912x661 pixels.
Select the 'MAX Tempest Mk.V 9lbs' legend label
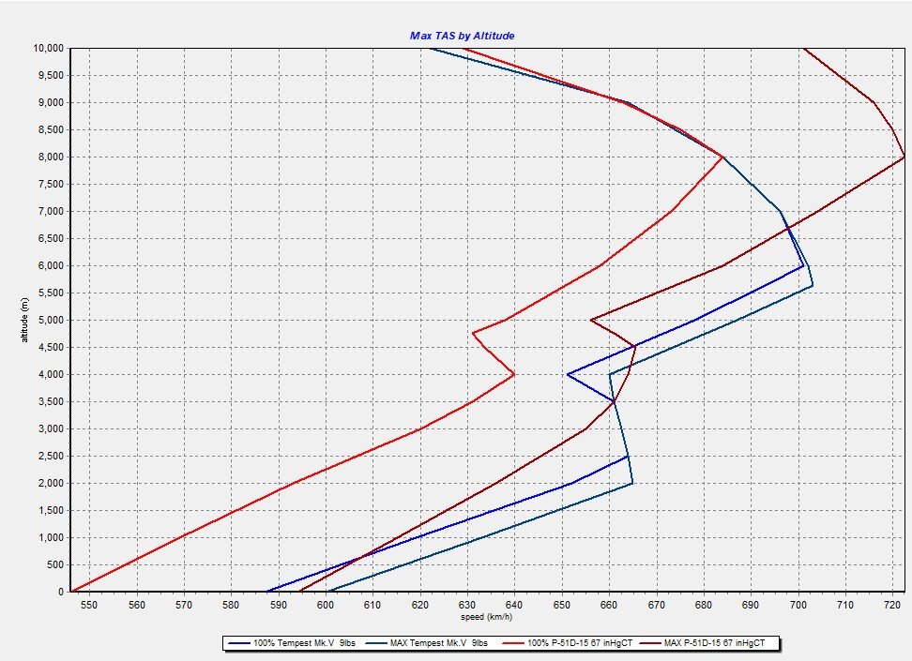click(x=438, y=643)
